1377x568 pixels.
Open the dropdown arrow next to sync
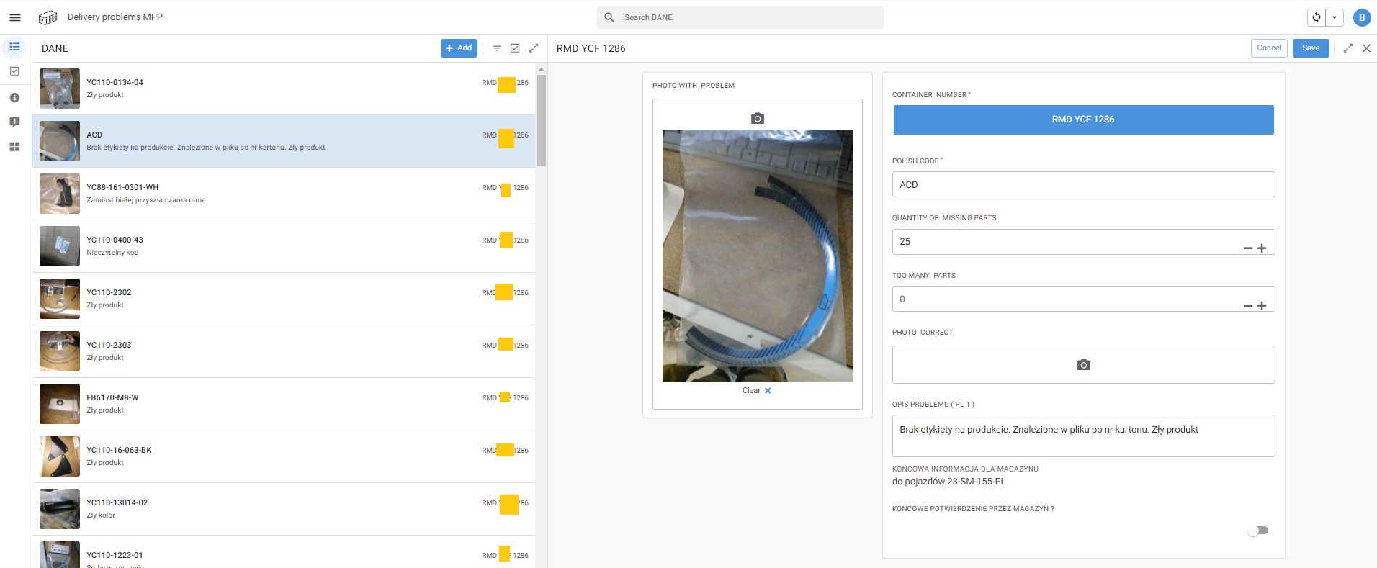pyautogui.click(x=1335, y=17)
